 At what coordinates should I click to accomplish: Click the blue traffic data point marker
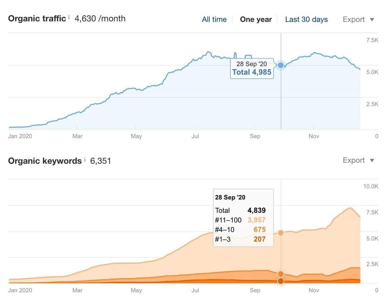281,65
